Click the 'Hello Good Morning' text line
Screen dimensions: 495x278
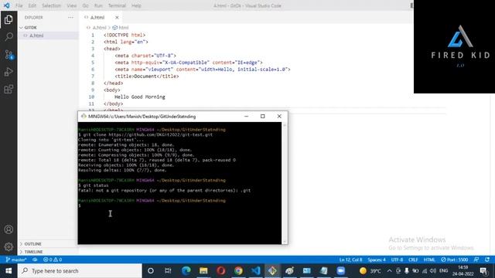(x=140, y=97)
